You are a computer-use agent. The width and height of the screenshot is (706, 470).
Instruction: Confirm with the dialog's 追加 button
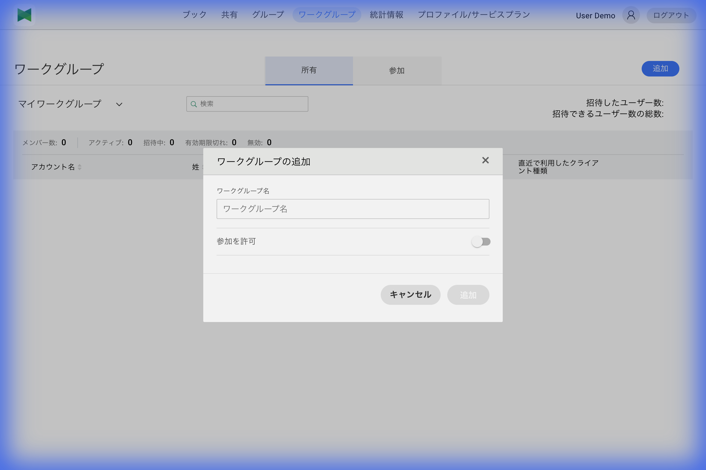[468, 295]
